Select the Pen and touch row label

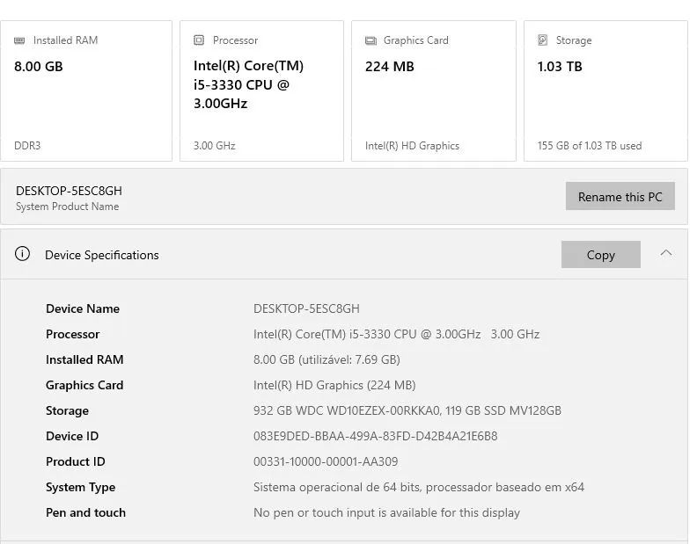point(85,512)
